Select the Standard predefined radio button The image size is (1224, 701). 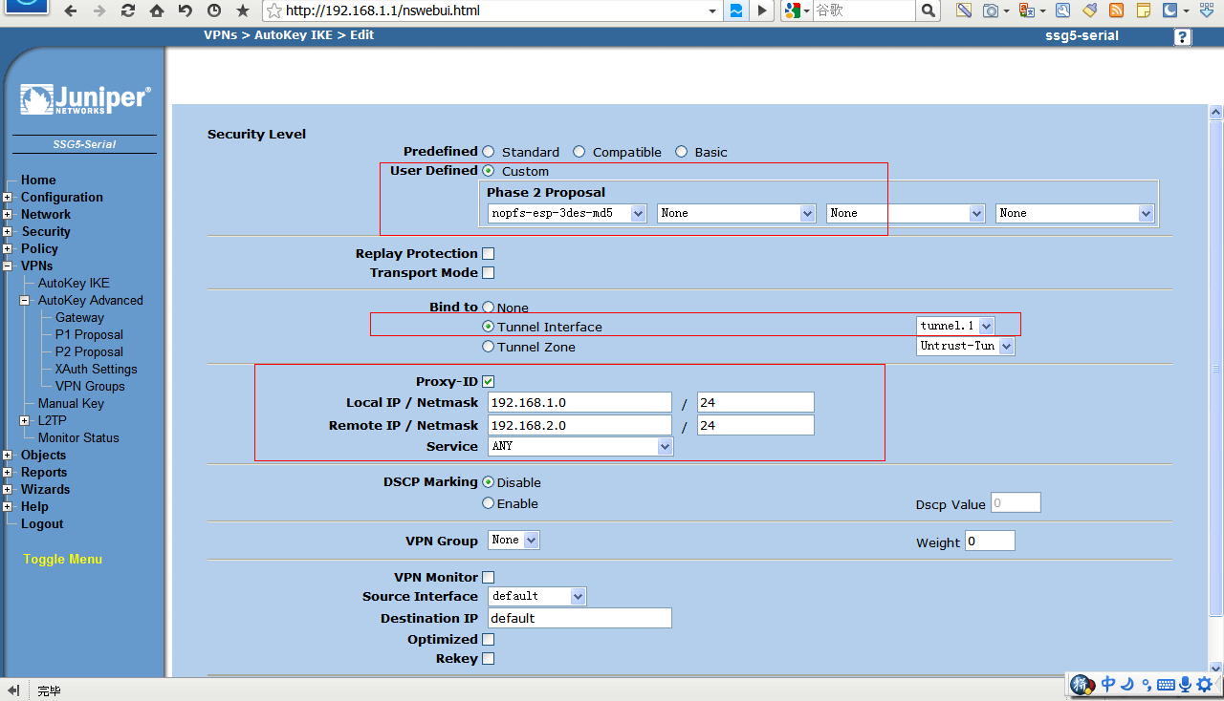point(489,152)
